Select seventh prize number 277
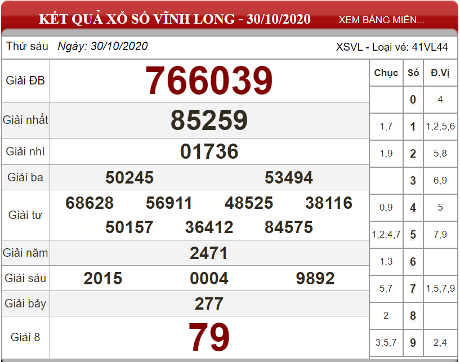The image size is (460, 362). point(209,303)
